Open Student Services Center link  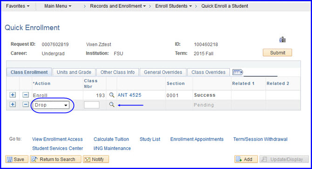pos(57,148)
